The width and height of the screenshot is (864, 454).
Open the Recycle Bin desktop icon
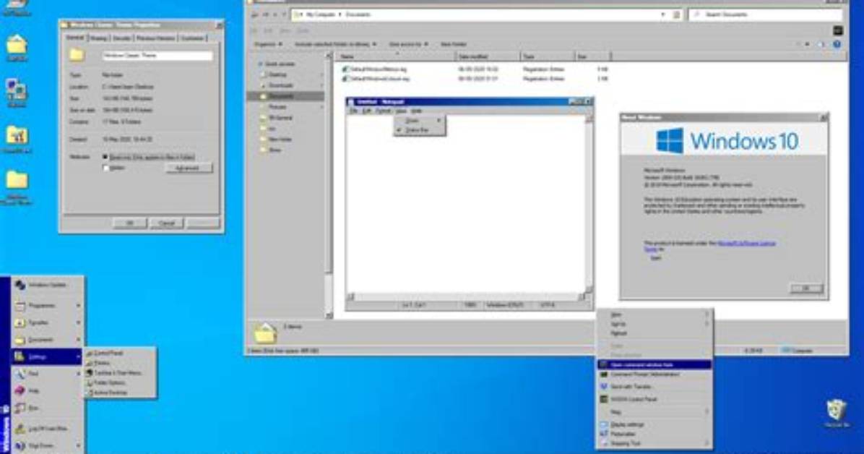click(x=837, y=414)
